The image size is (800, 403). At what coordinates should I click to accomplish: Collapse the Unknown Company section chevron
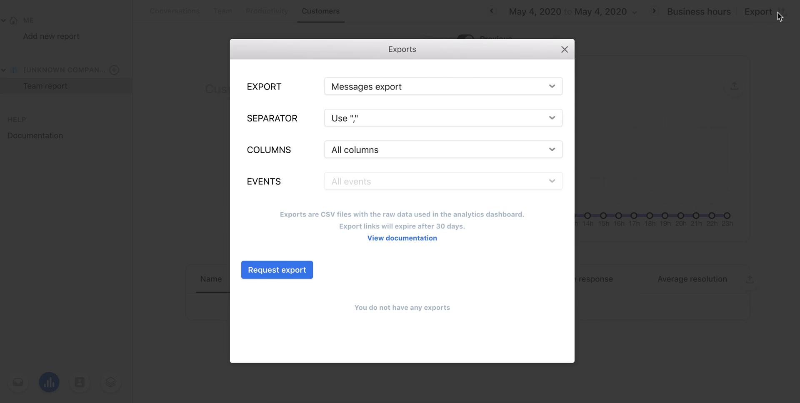point(3,70)
